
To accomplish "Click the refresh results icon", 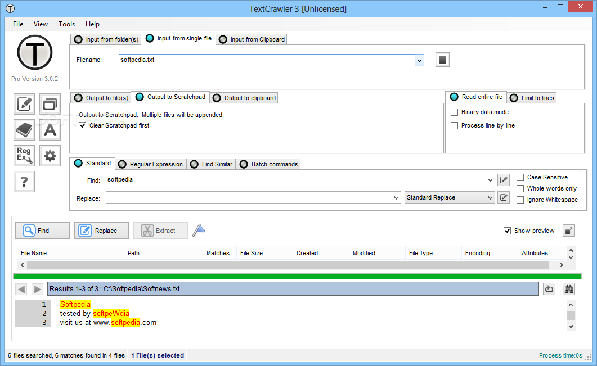I will coord(549,289).
